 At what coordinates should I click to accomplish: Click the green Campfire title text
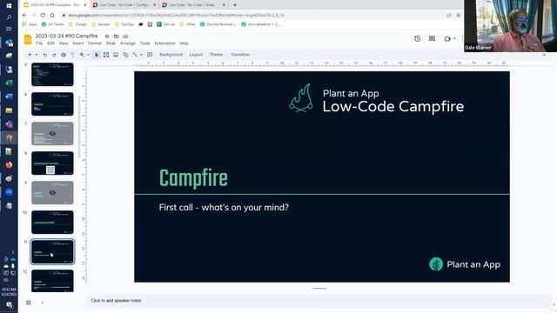click(193, 178)
